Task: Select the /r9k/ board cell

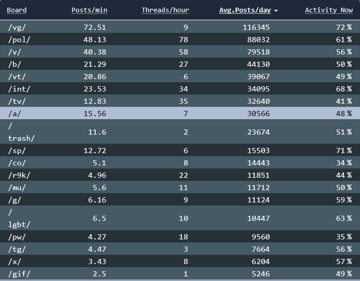Action: (x=19, y=175)
